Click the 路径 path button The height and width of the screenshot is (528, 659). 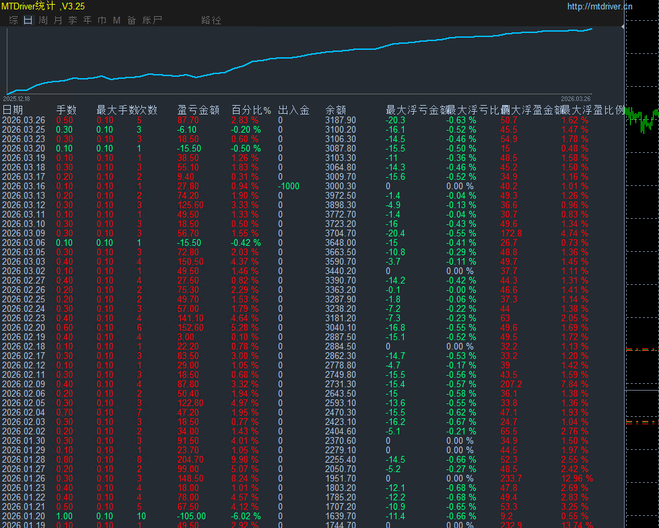coord(211,20)
